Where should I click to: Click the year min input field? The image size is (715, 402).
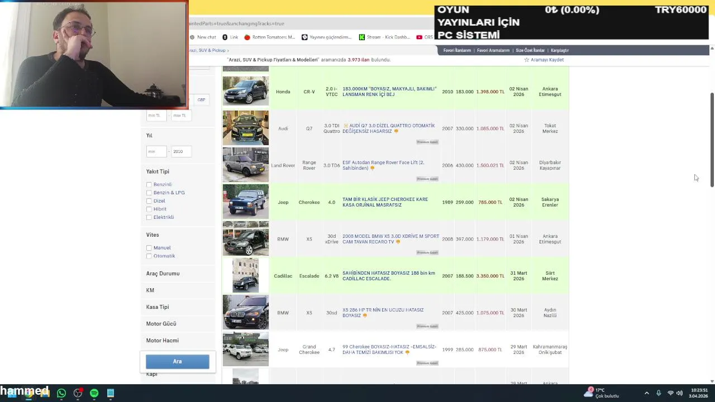tap(156, 151)
